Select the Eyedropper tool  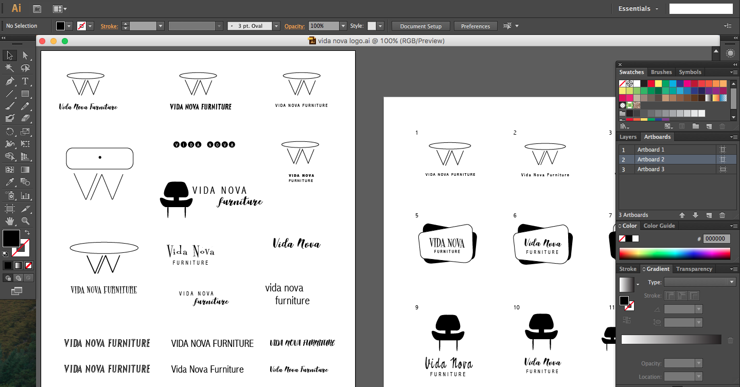pyautogui.click(x=10, y=182)
